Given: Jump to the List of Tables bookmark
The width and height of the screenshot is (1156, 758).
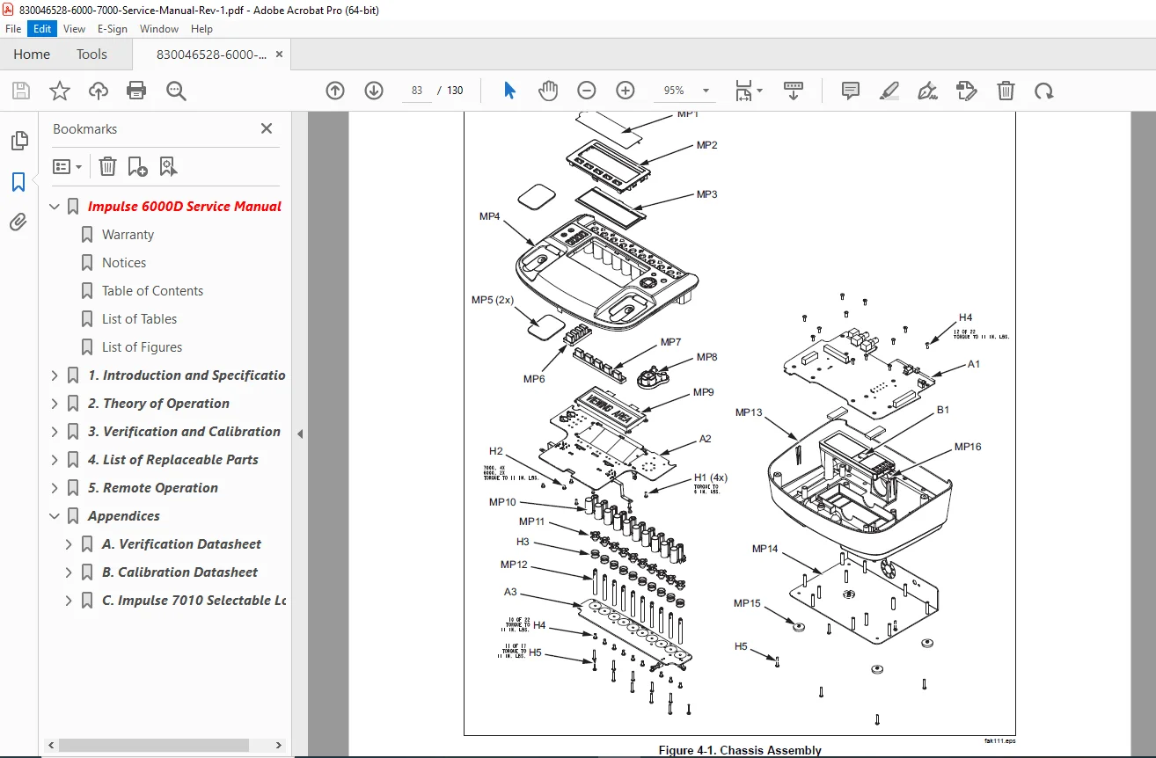Looking at the screenshot, I should [x=139, y=319].
